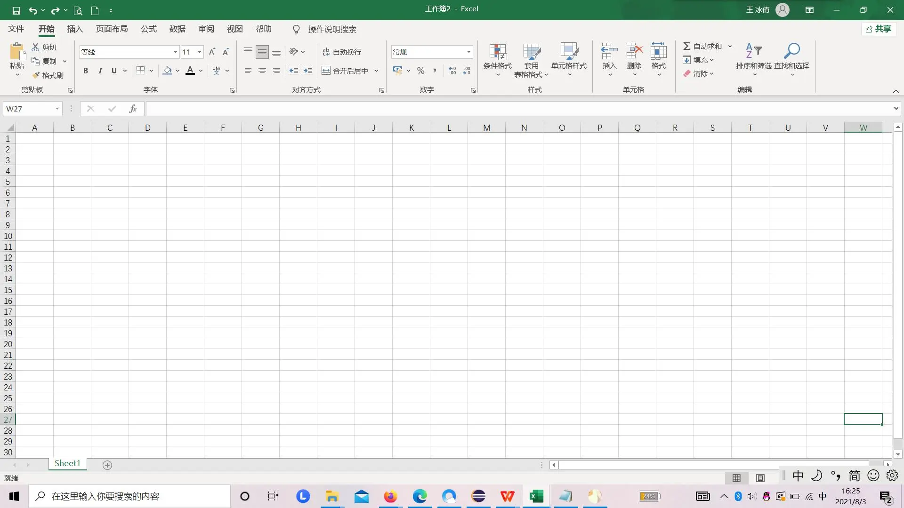The width and height of the screenshot is (904, 508).
Task: Toggle wrap text (自动换行)
Action: [x=342, y=52]
